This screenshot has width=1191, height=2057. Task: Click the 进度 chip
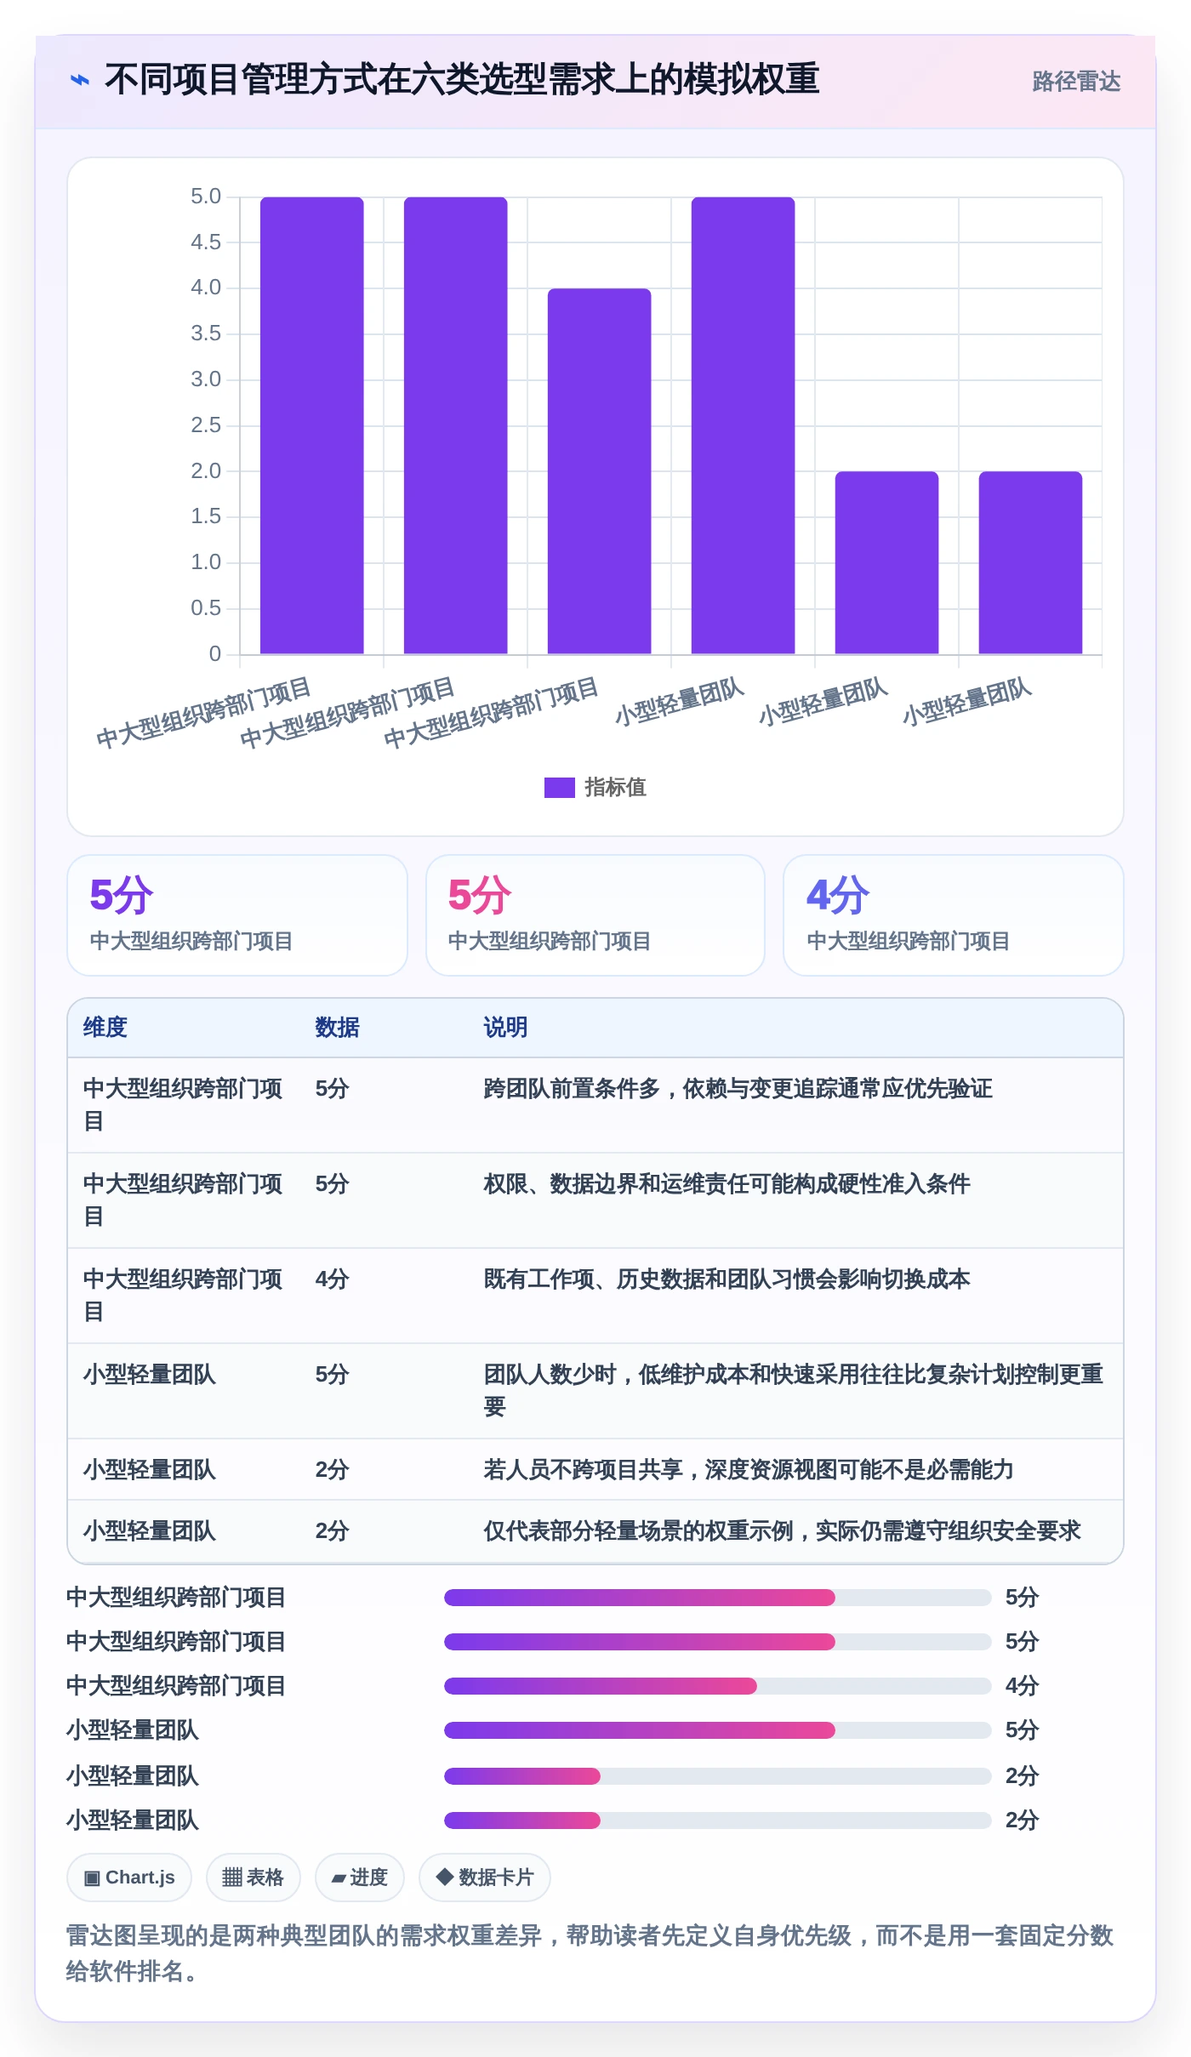[359, 1878]
